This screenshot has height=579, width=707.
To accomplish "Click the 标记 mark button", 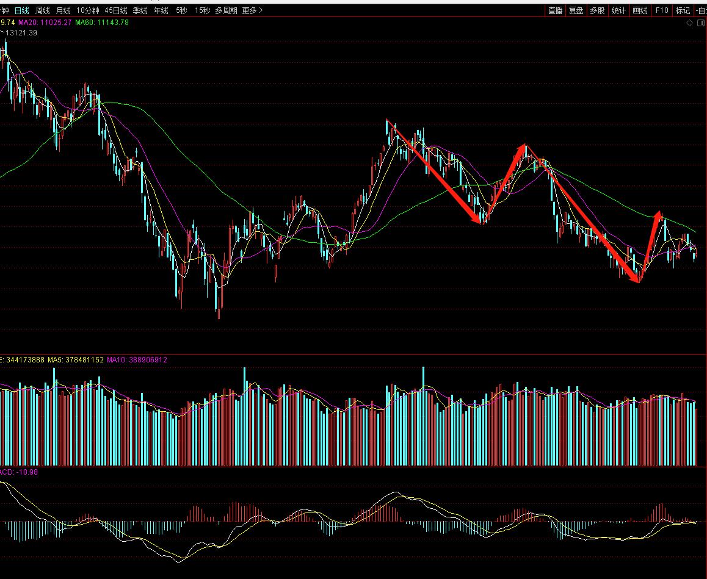I will 683,10.
